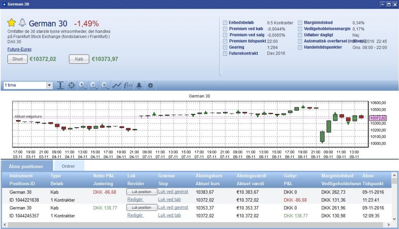Show help for Handelstidspunkter
This screenshot has width=399, height=229.
pos(300,47)
